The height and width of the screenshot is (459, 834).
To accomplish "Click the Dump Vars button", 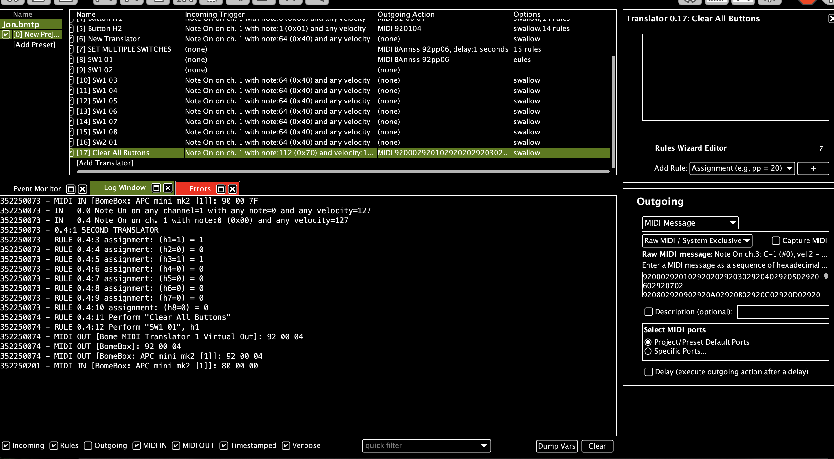I will click(557, 446).
